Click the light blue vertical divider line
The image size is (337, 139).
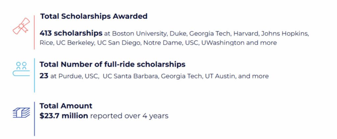click(x=34, y=75)
